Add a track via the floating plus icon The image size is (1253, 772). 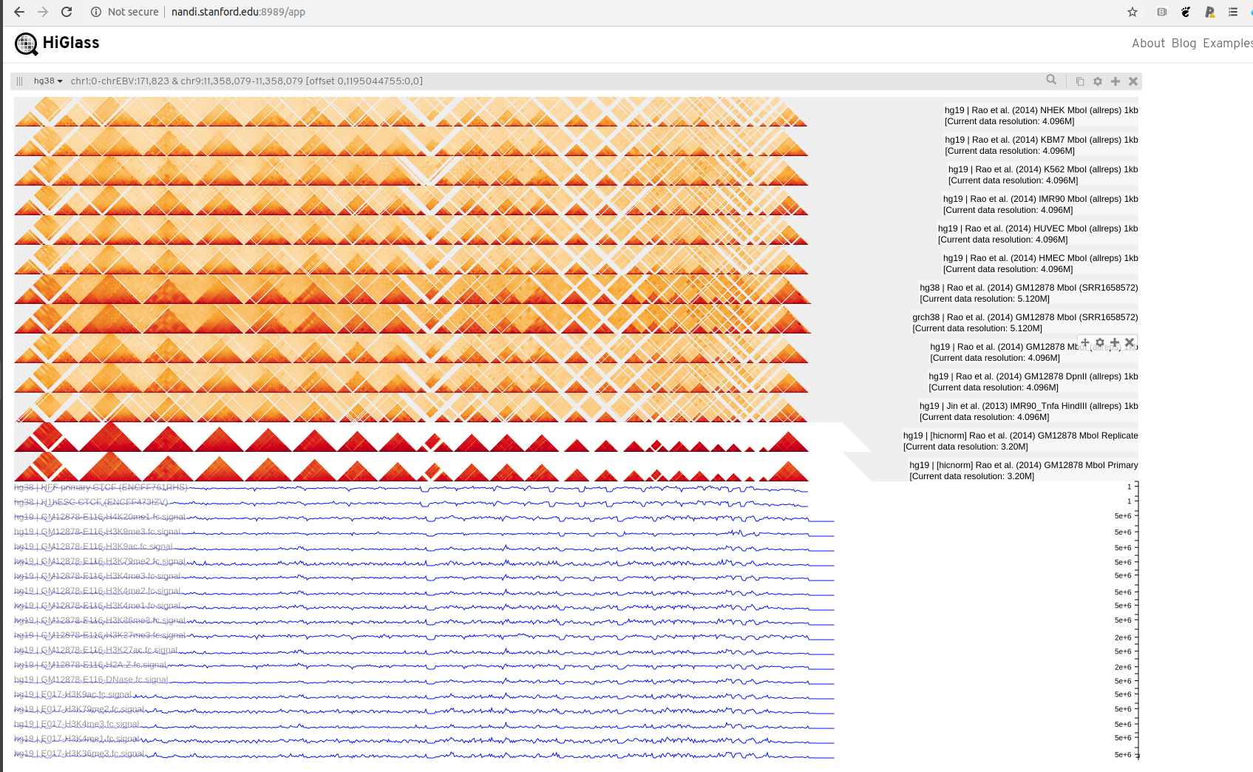[1115, 342]
